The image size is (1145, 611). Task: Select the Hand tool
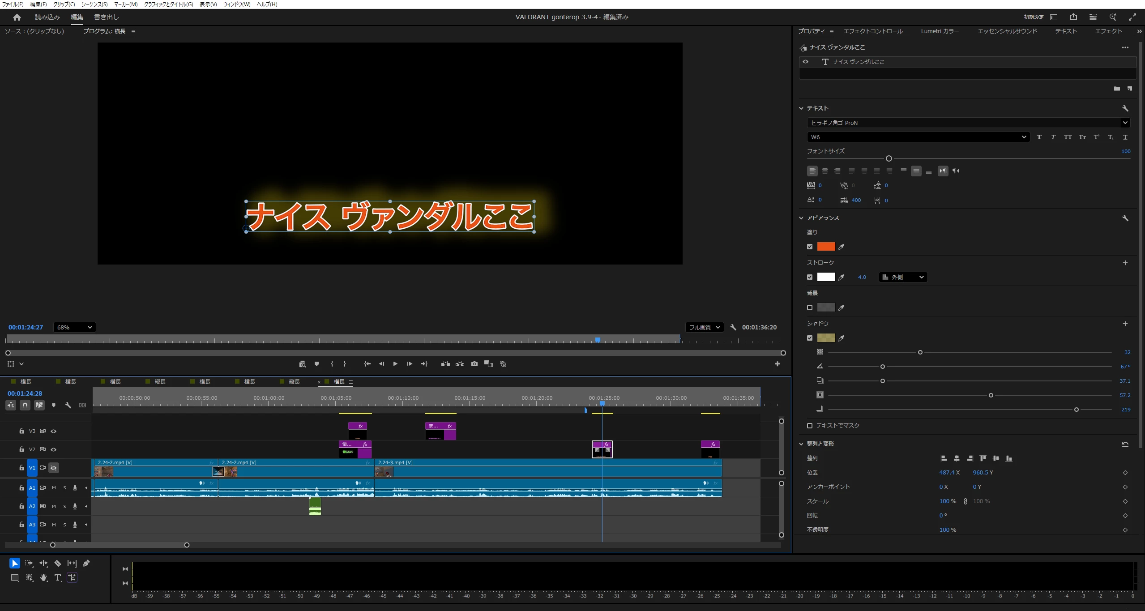pos(43,577)
